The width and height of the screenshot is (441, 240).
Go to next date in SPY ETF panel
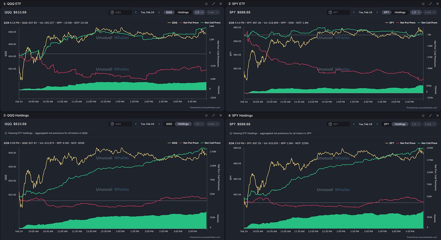pyautogui.click(x=377, y=12)
